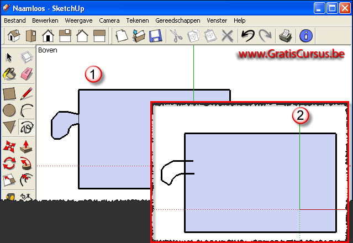Switch to isometric view icon
This screenshot has width=353, height=243.
click(x=14, y=35)
